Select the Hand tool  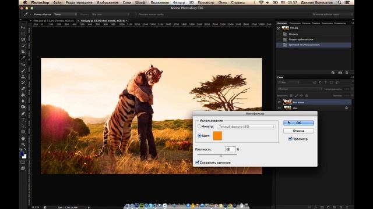click(x=23, y=138)
